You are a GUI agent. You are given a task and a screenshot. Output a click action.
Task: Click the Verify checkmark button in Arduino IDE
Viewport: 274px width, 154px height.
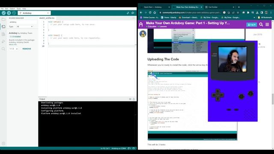tap(3, 13)
